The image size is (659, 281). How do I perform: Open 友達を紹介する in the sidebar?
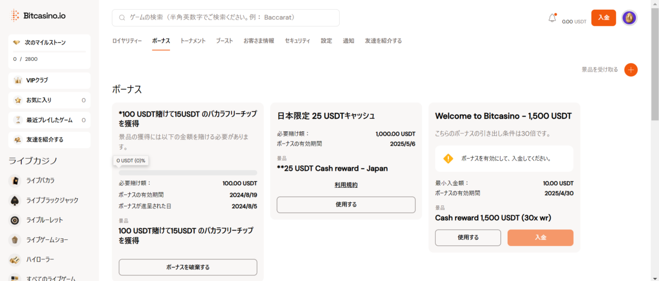[x=49, y=139]
